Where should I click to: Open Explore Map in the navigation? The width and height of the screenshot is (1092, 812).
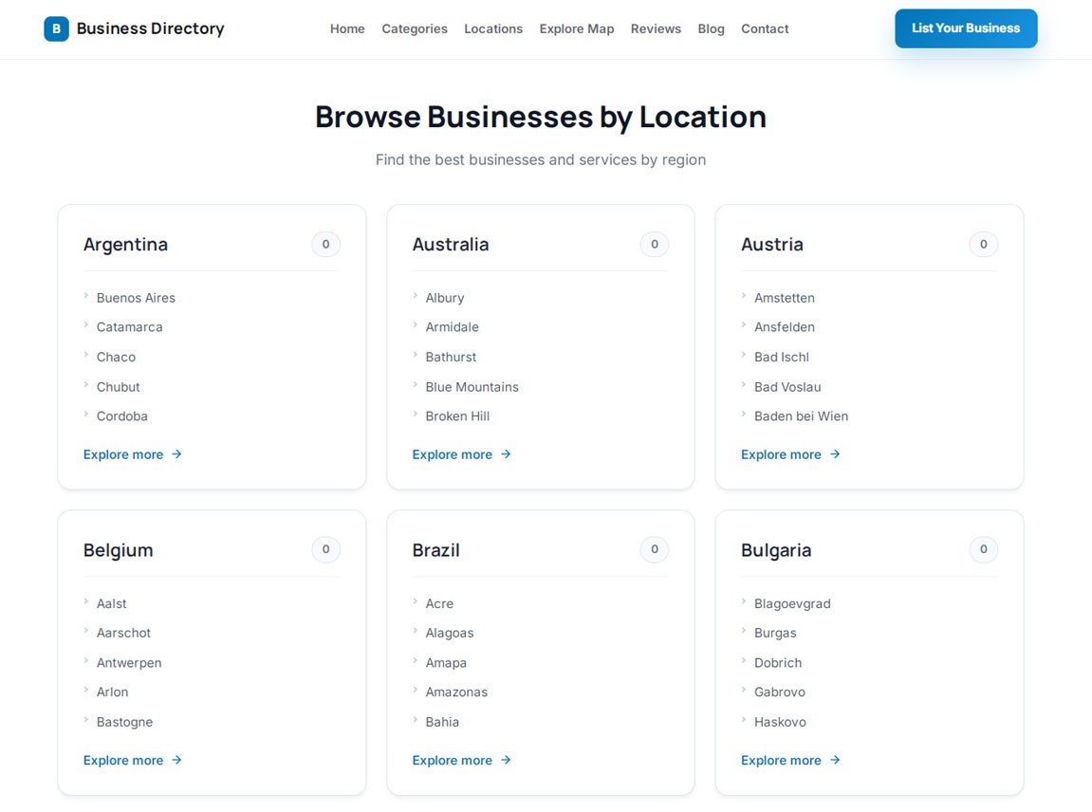(x=577, y=28)
